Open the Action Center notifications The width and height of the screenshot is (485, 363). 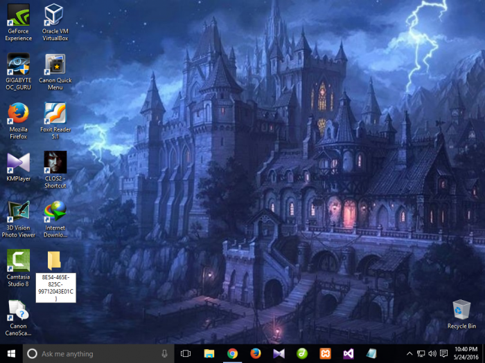[444, 354]
